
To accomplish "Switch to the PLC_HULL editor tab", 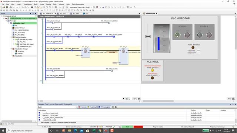I will point(63,13).
